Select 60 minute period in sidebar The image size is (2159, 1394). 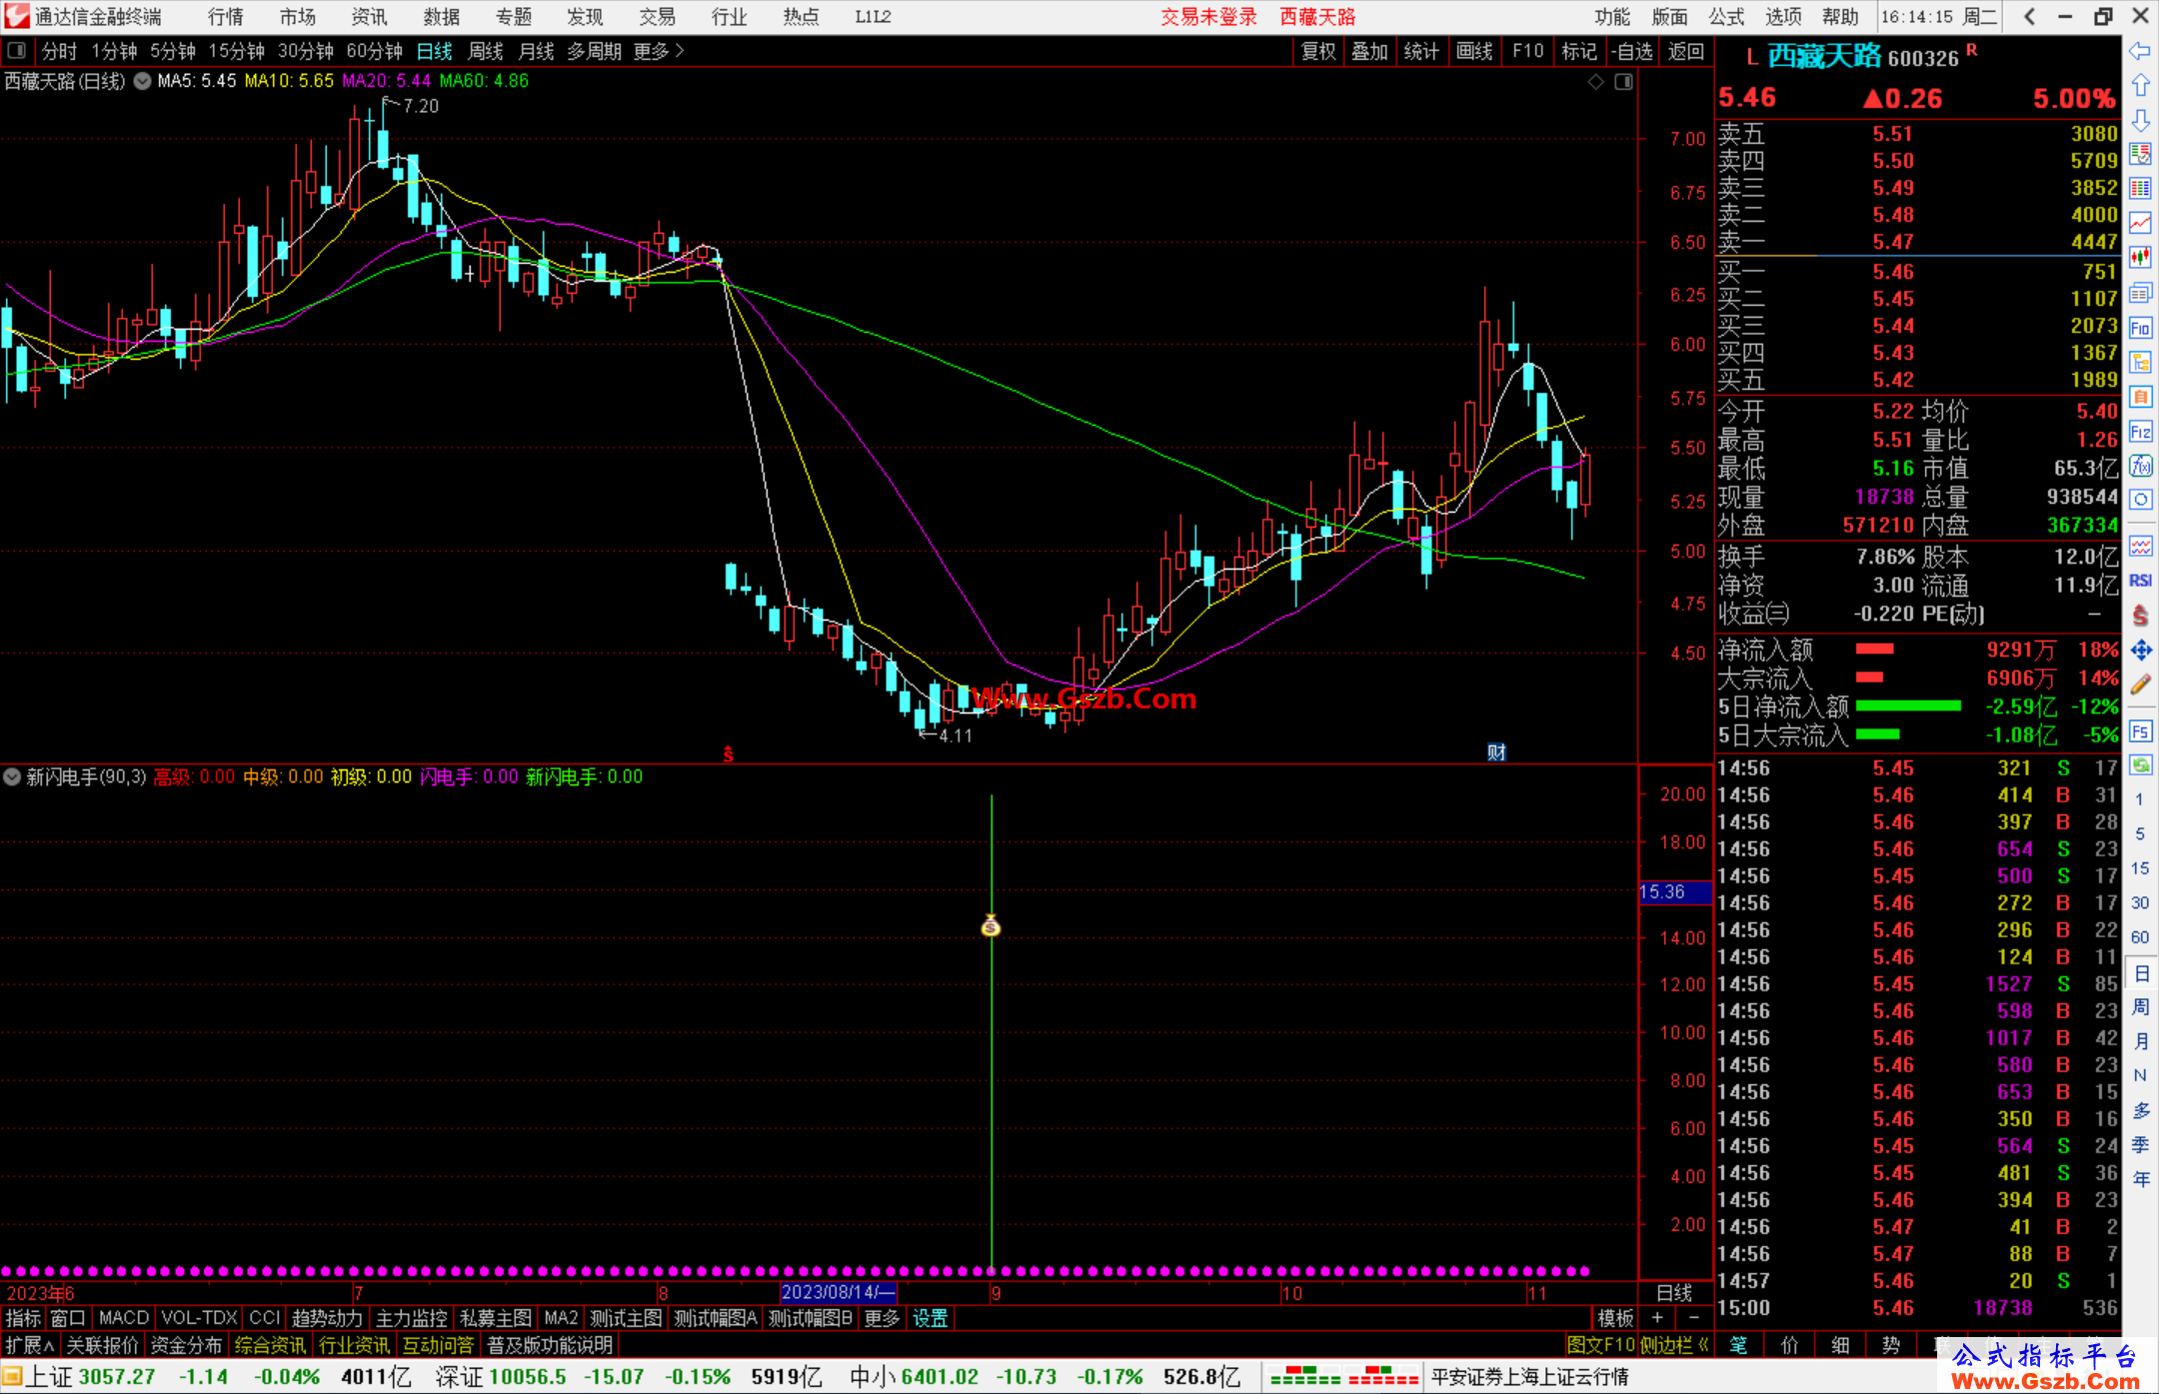pos(2139,937)
